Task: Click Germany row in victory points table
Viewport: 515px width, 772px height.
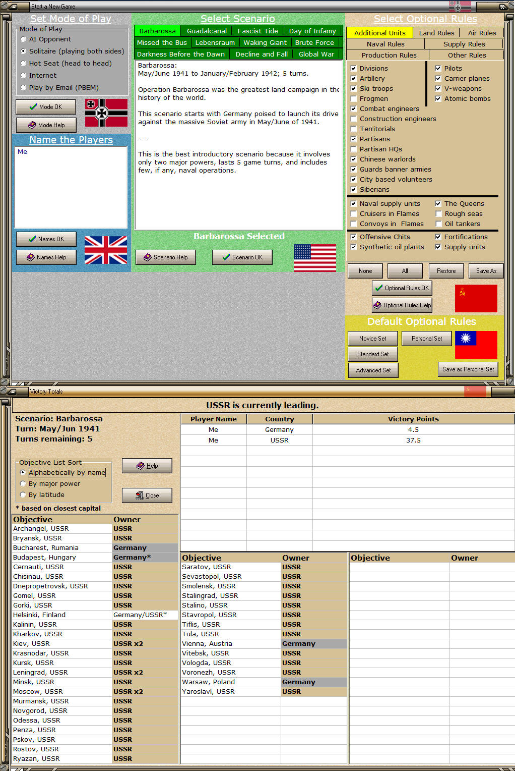Action: pyautogui.click(x=347, y=430)
